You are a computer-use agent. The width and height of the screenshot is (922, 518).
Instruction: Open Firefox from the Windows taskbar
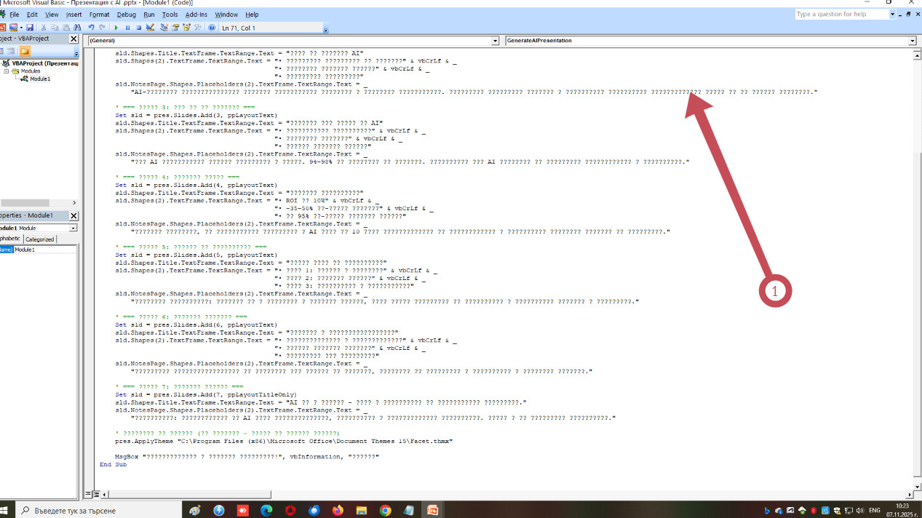(x=338, y=510)
